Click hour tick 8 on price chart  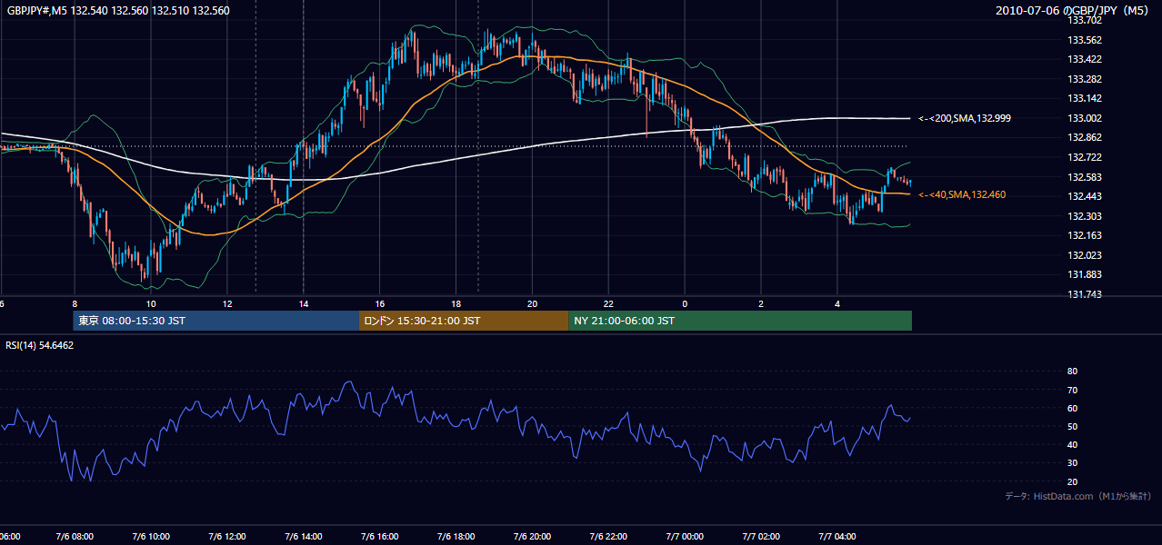(75, 304)
